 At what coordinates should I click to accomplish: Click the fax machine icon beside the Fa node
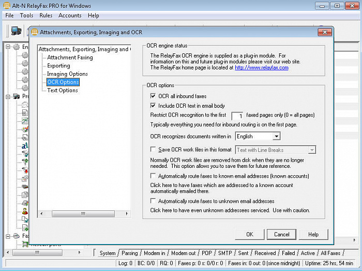17,236
